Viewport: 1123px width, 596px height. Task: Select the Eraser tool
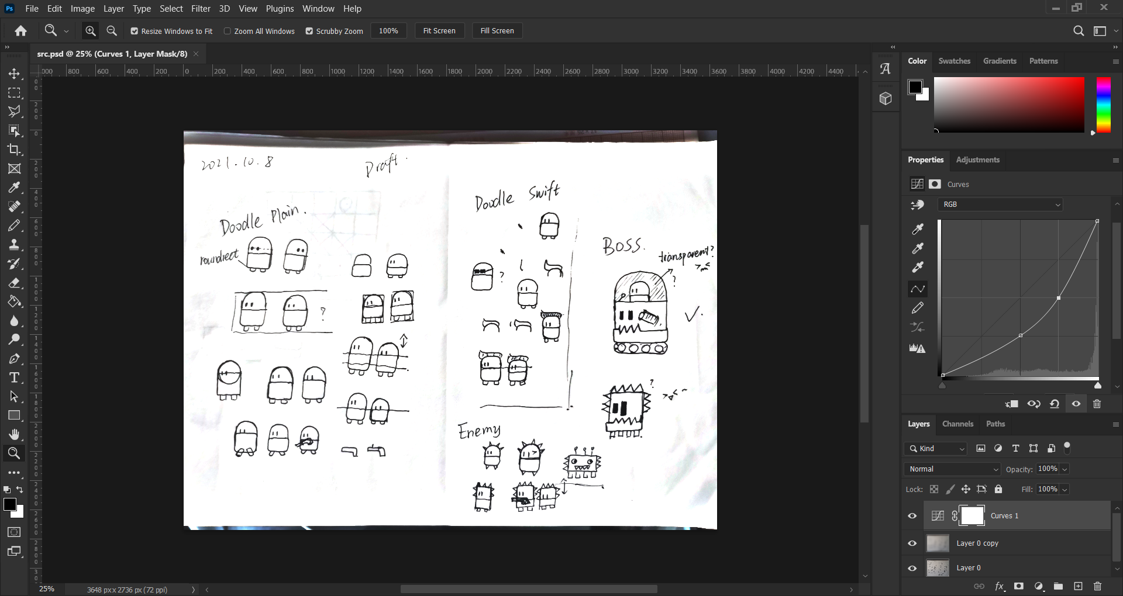point(14,283)
